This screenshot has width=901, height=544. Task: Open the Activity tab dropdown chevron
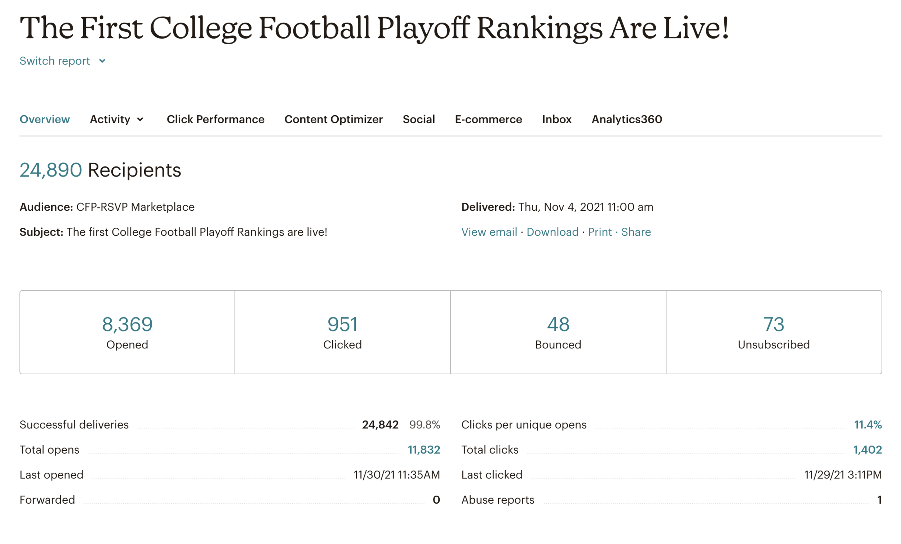pos(140,120)
